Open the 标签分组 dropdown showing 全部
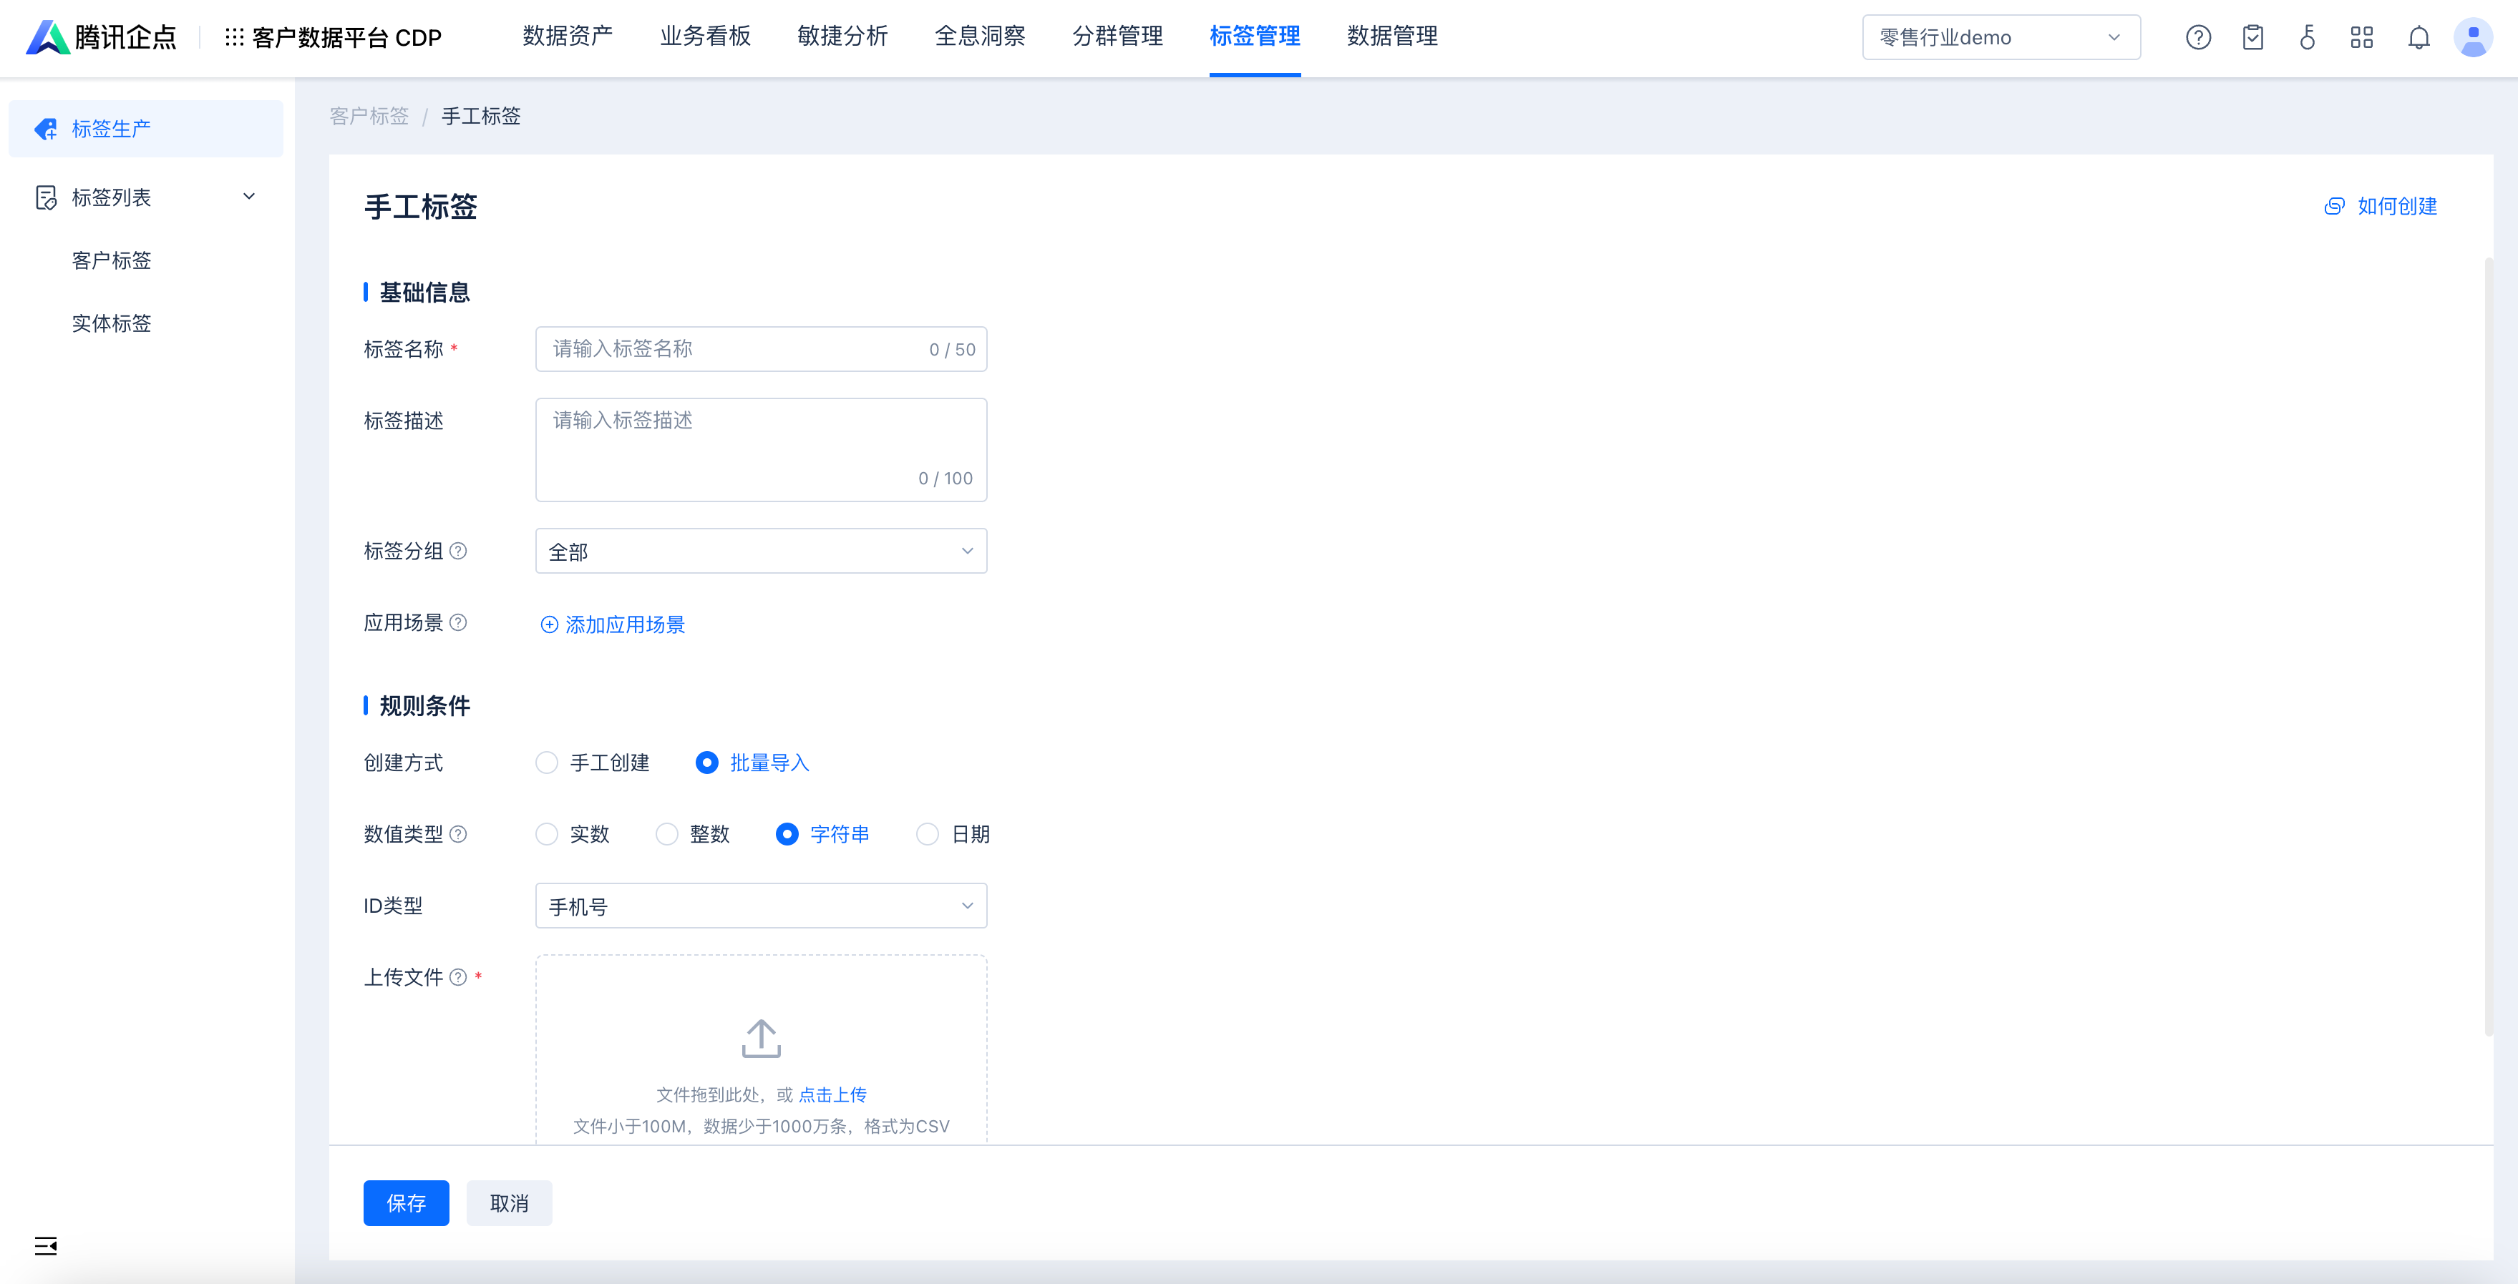 coord(761,551)
